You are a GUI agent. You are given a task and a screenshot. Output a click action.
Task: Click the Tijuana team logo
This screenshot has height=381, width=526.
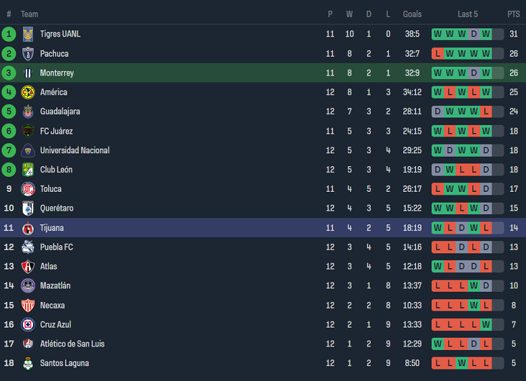point(28,228)
